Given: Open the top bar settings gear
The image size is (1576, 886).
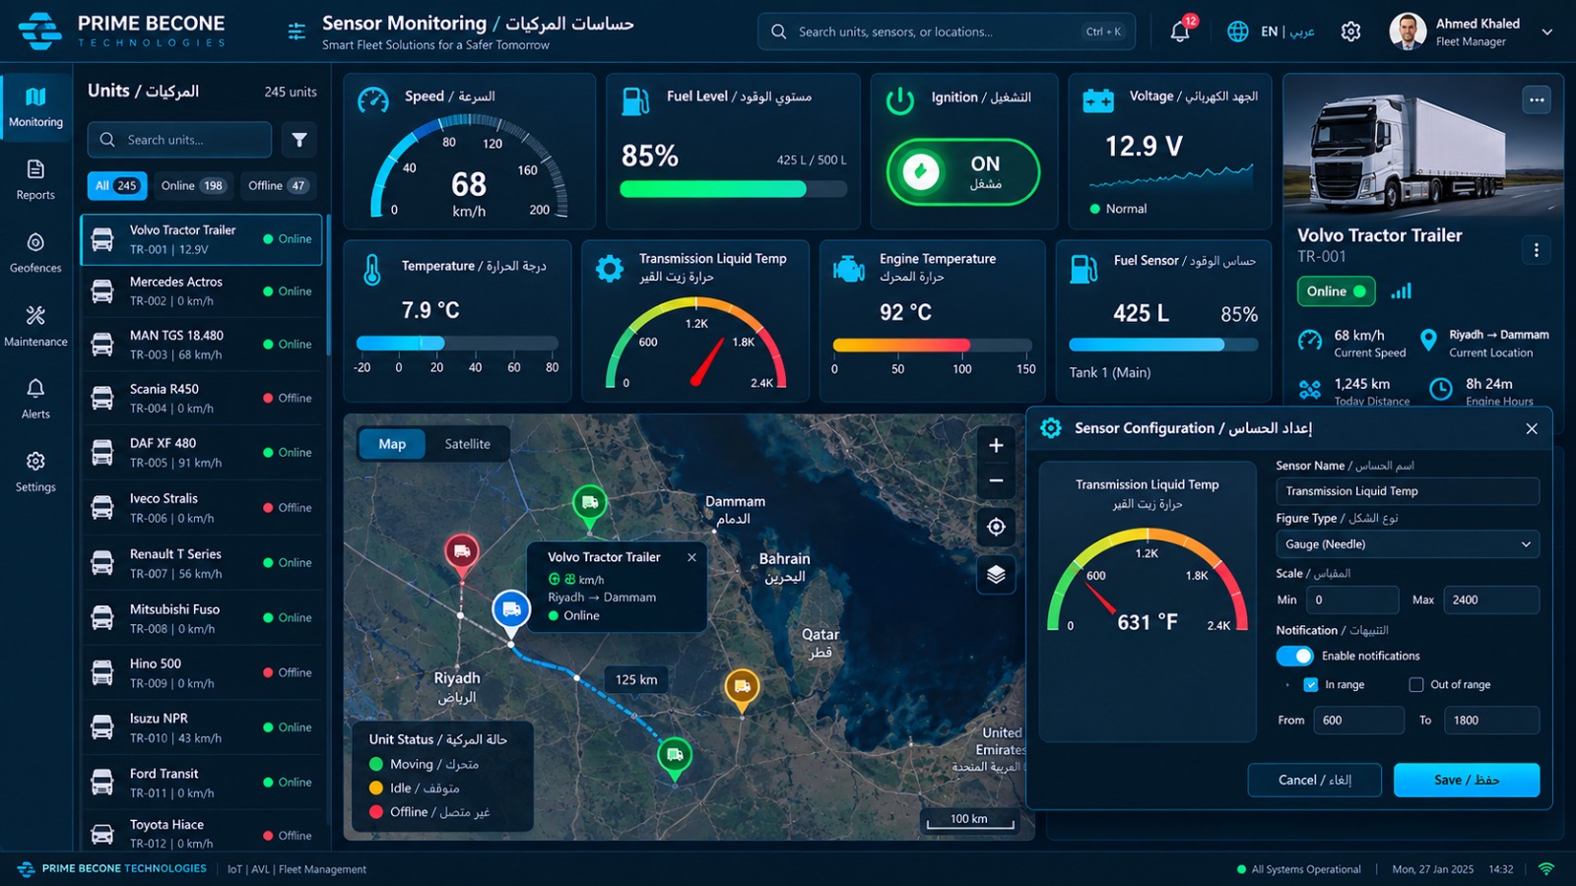Looking at the screenshot, I should tap(1350, 32).
